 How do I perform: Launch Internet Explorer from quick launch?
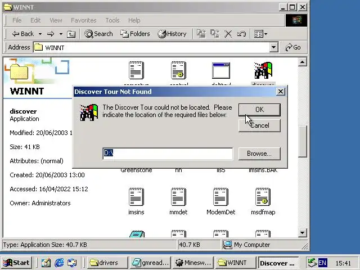click(x=59, y=263)
